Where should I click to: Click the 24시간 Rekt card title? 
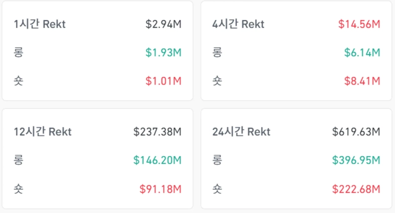coord(241,132)
